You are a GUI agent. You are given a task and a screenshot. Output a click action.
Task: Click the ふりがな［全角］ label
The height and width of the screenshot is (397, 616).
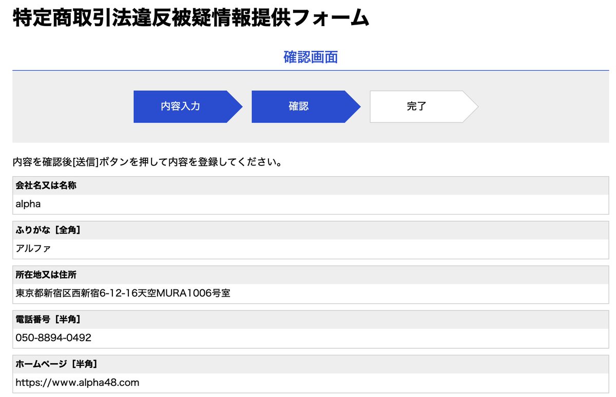click(x=48, y=231)
